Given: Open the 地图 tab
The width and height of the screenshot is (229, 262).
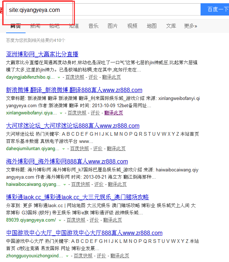Looking at the screenshot, I should 152,26.
